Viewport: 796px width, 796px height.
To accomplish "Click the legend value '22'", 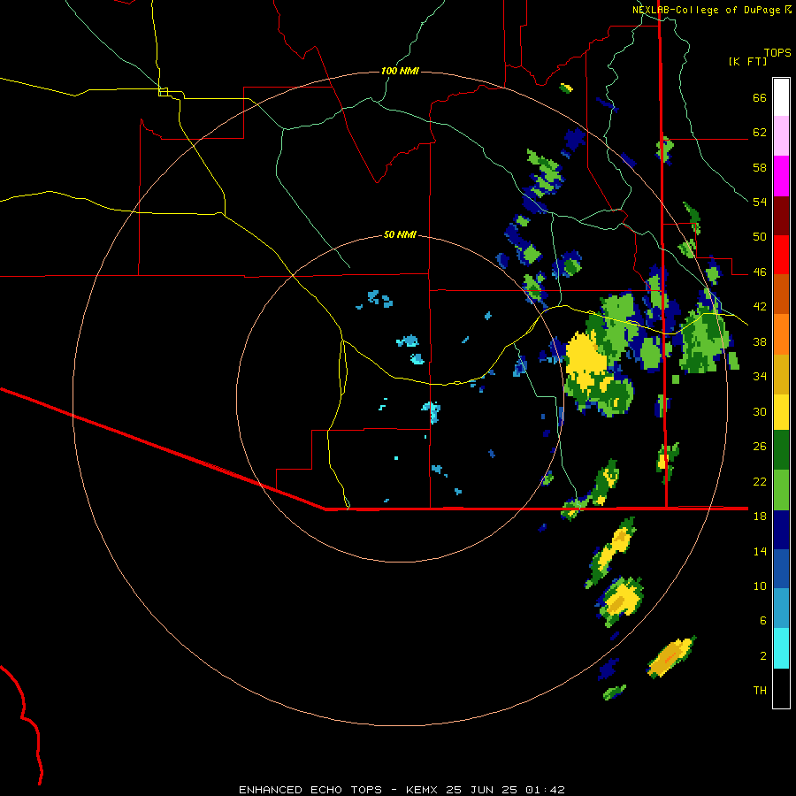I will point(760,482).
